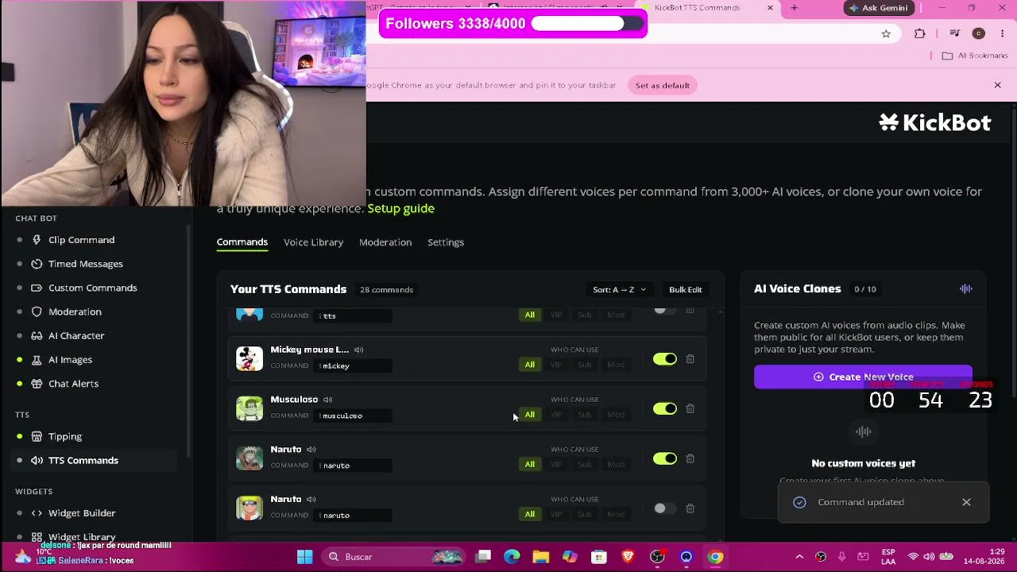
Task: Close the KickBot TTS Commands browser tab
Action: 770,8
